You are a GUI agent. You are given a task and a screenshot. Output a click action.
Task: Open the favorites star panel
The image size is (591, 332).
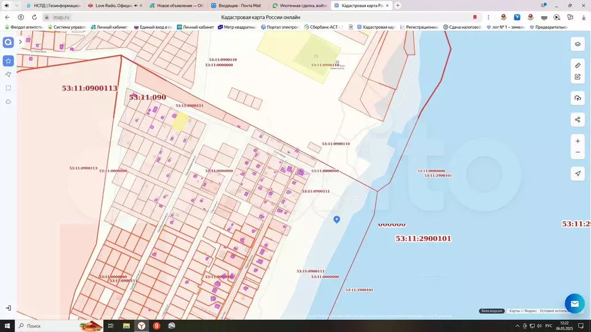point(8,61)
